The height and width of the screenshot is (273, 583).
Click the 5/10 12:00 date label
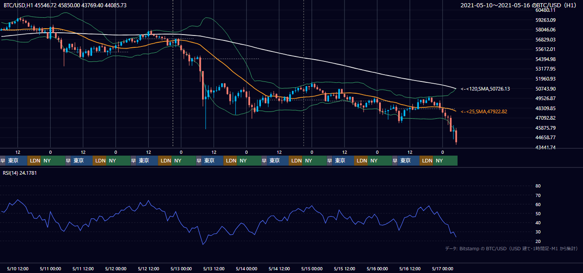(x=18, y=268)
